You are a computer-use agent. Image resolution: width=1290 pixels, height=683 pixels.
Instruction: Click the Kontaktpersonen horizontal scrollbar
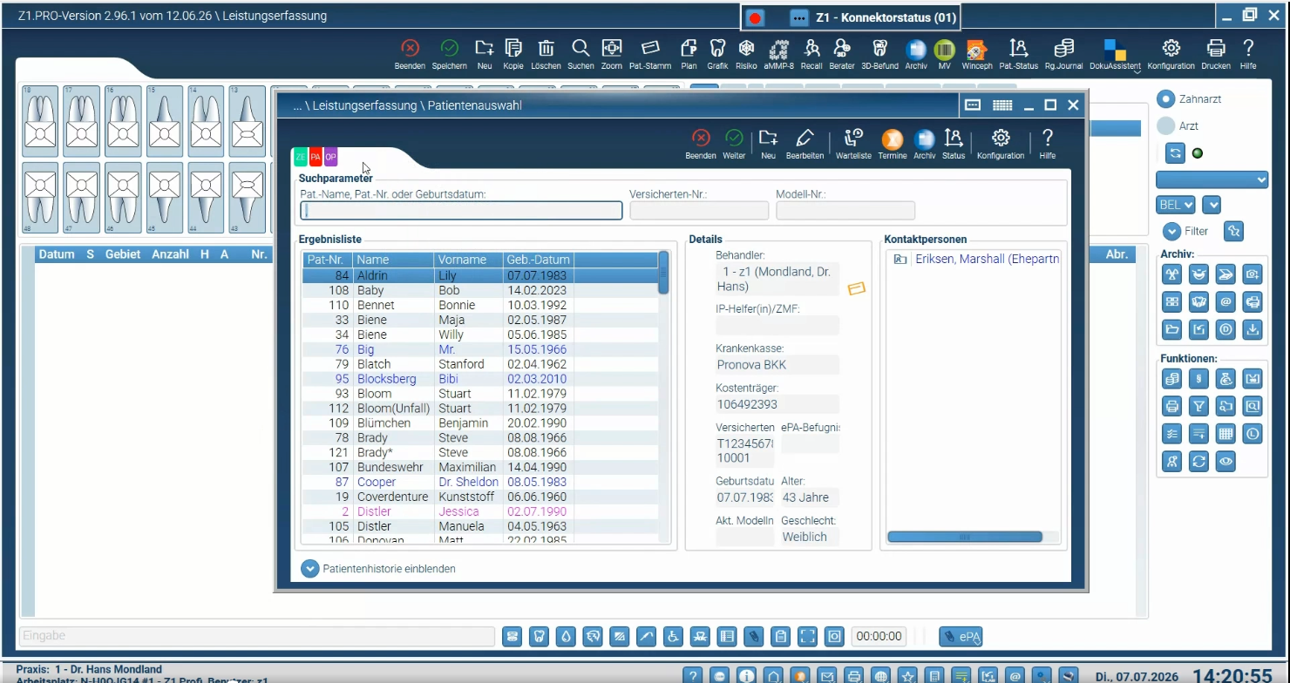964,538
